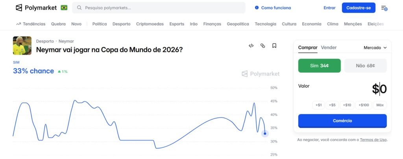Image resolution: width=403 pixels, height=159 pixels.
Task: Open the Criptomoedas category
Action: 150,24
